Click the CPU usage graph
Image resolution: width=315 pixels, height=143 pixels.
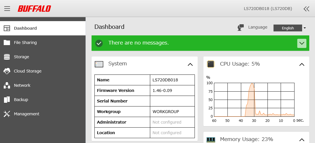[x=254, y=100]
